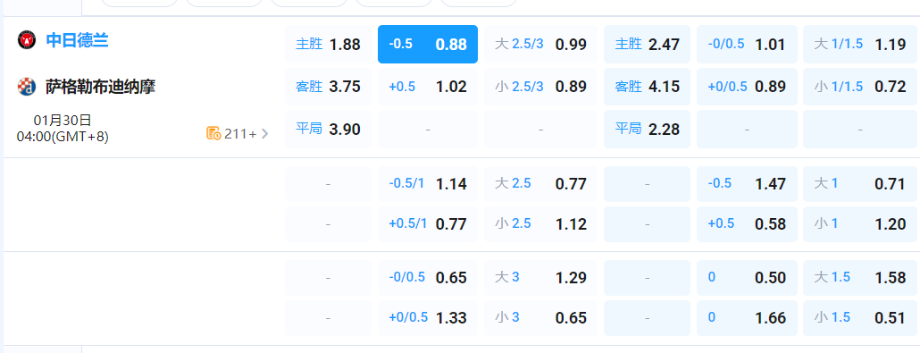920x353 pixels.
Task: Pick 大 1.5 at 1.58
Action: click(x=861, y=278)
